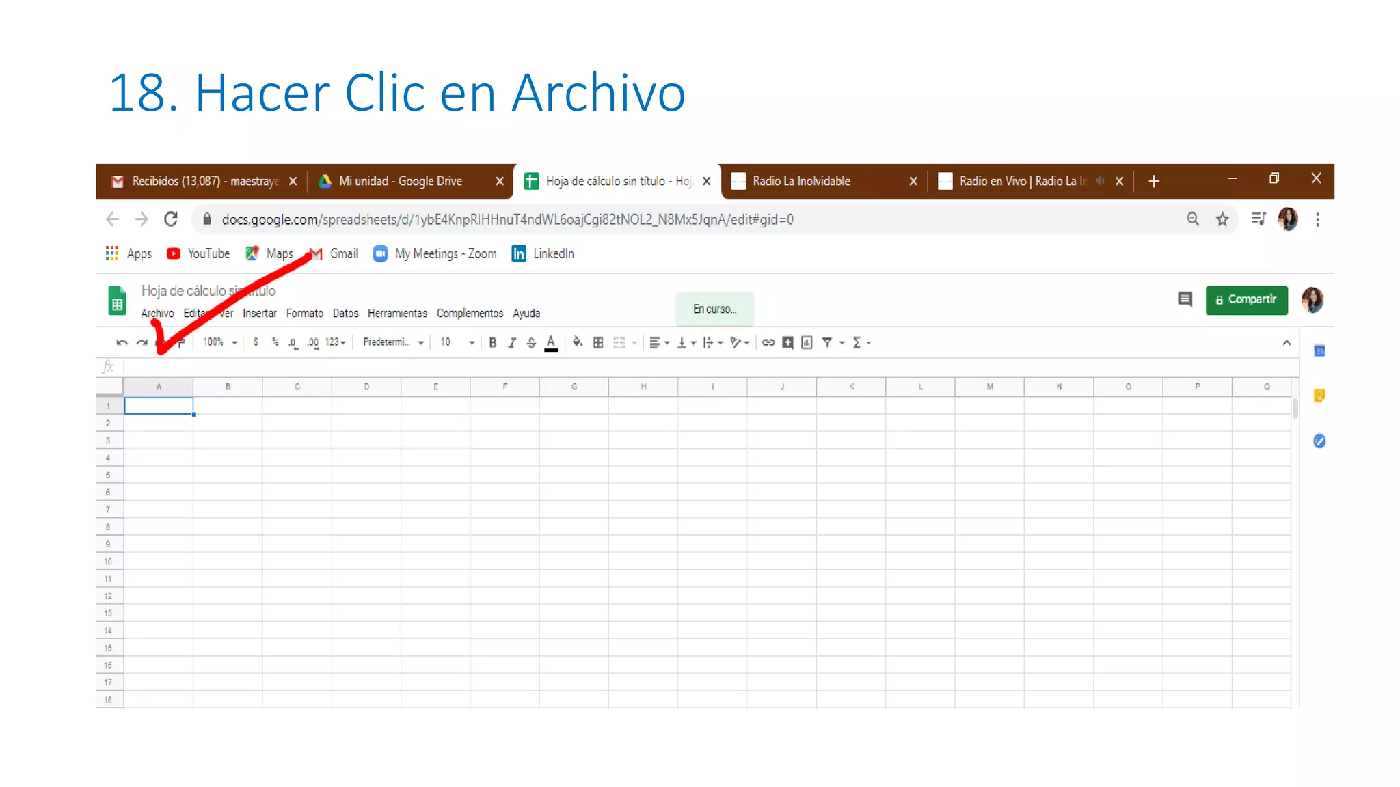Toggle italic formatting

[x=511, y=343]
